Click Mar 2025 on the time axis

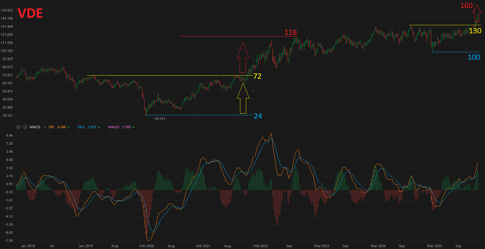coord(435,246)
